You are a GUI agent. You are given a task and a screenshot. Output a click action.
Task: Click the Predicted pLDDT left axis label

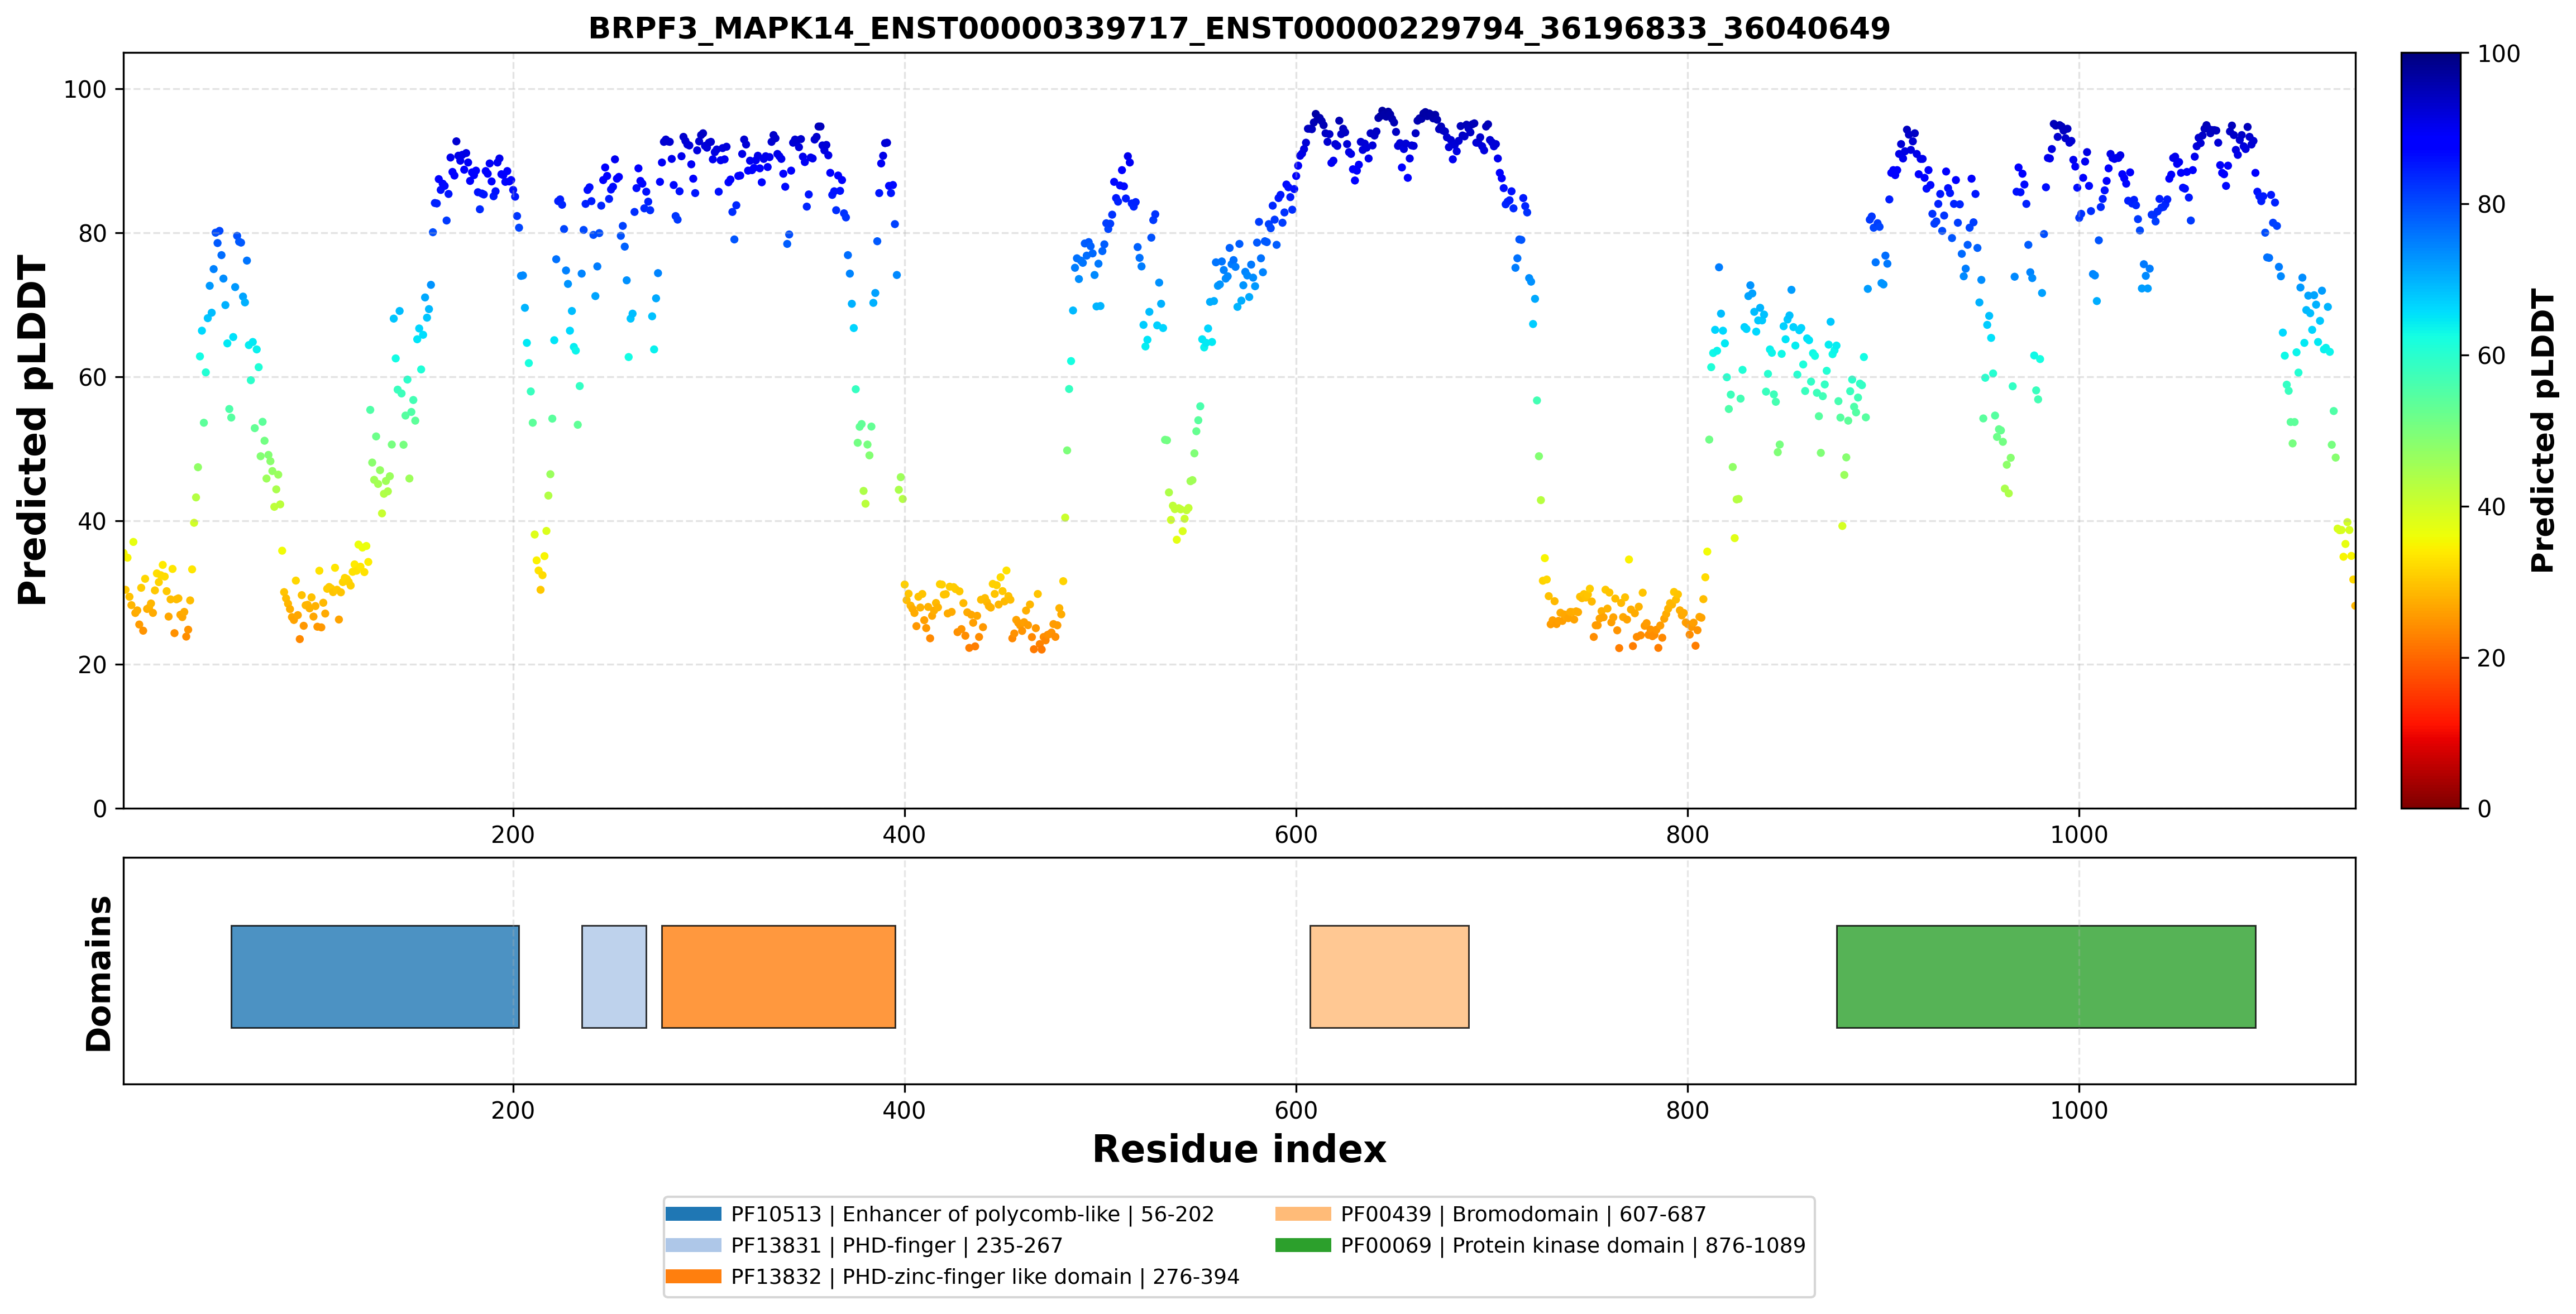[x=33, y=431]
